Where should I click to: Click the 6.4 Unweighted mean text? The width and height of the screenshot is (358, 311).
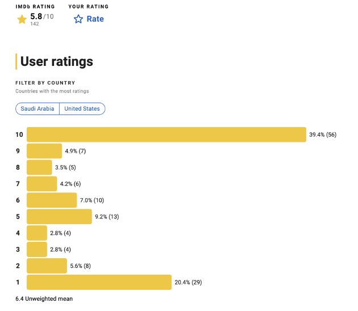[x=44, y=299]
